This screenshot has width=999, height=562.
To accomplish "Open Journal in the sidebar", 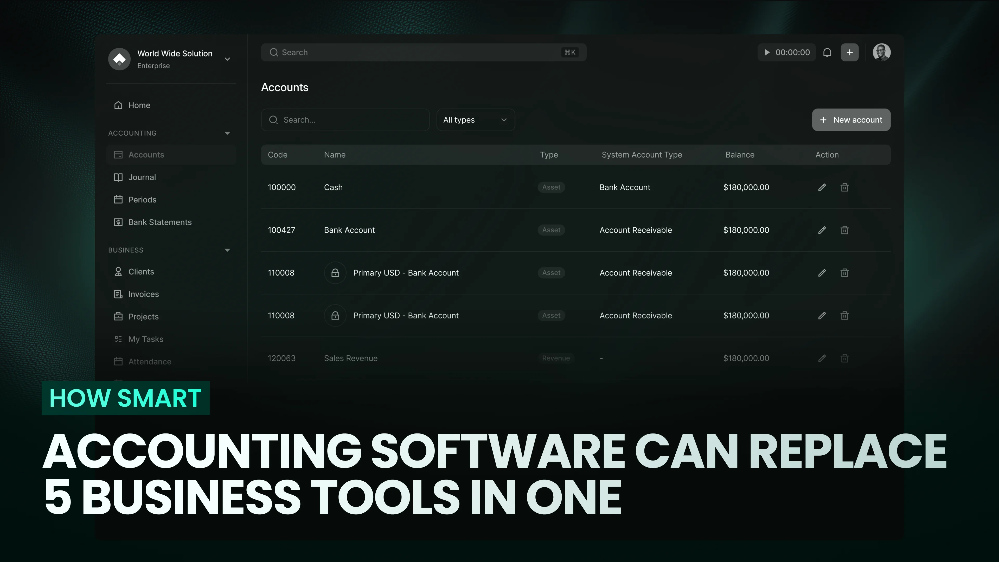I will coord(171,177).
